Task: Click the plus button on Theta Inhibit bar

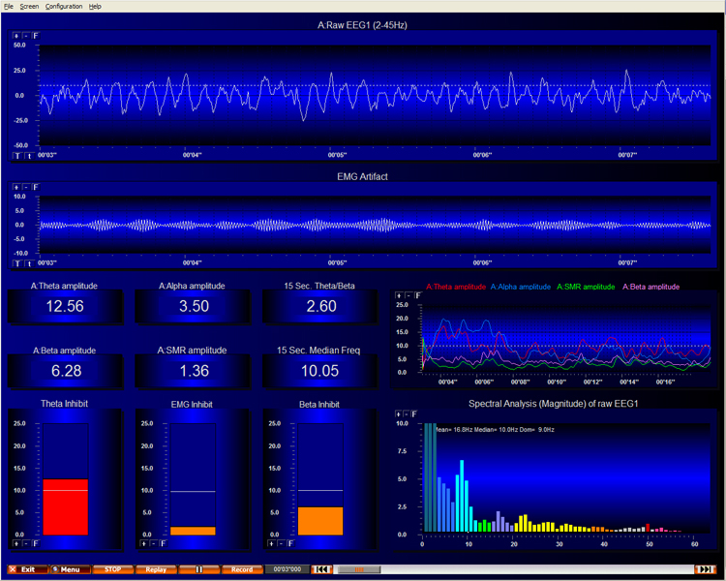Action: pyautogui.click(x=16, y=543)
